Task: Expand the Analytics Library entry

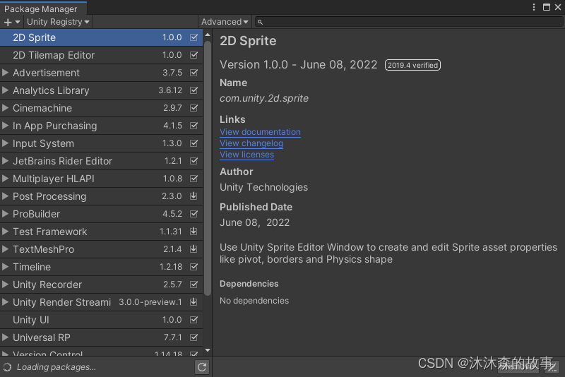Action: 5,90
